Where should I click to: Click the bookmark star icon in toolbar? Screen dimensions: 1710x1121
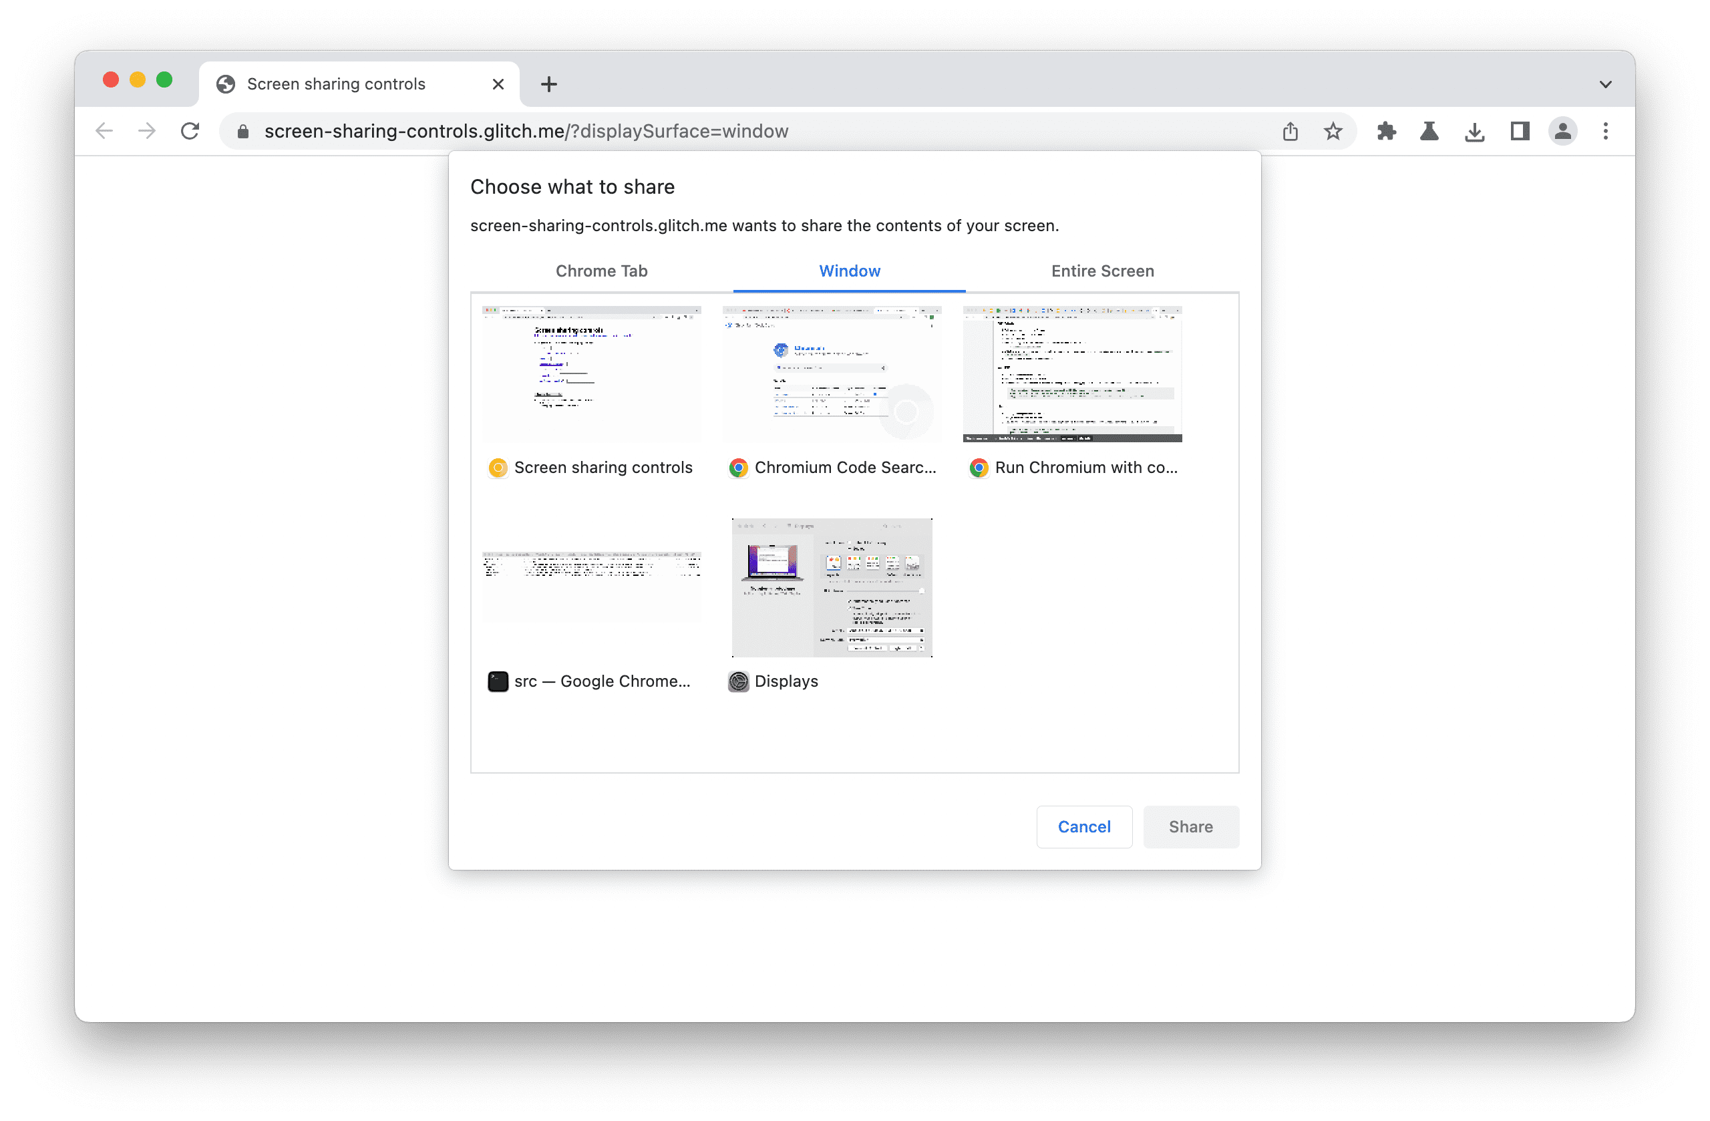point(1331,130)
